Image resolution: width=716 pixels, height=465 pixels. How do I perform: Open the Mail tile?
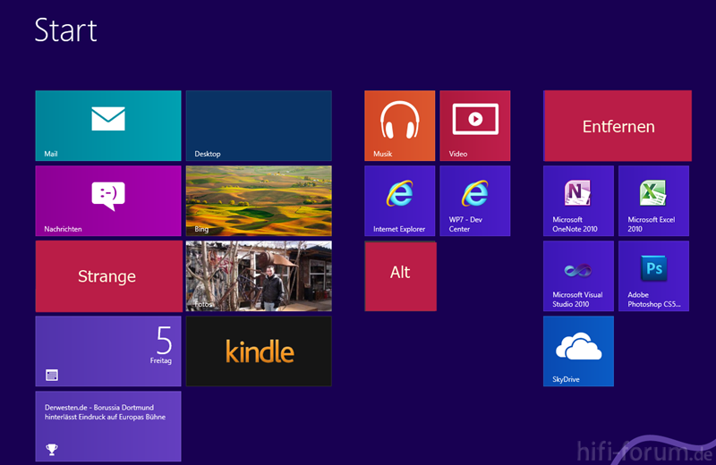coord(108,125)
